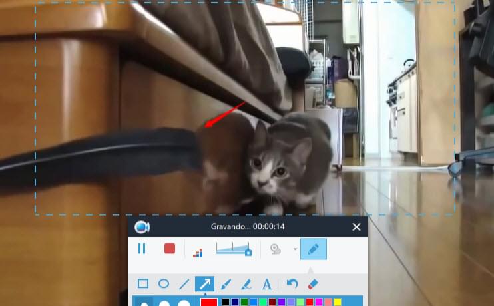Choose the black color swatch
Screen dimensions: 494x306
point(226,303)
